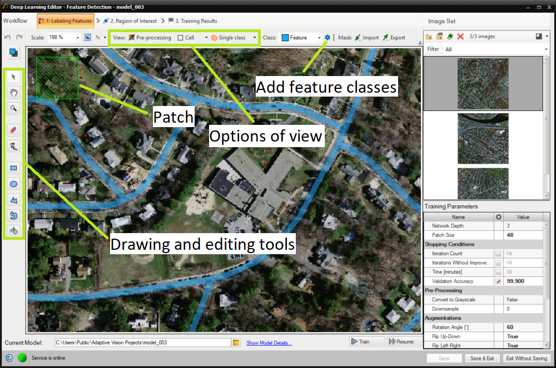Open the Filter All dropdown
The image size is (556, 368).
click(x=546, y=49)
